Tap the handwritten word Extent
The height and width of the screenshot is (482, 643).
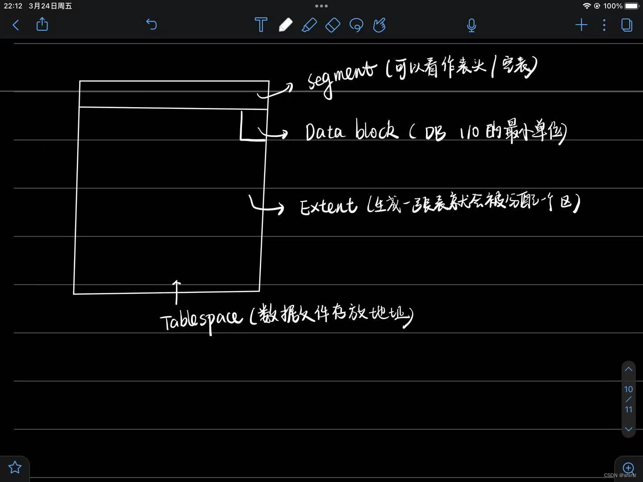328,206
